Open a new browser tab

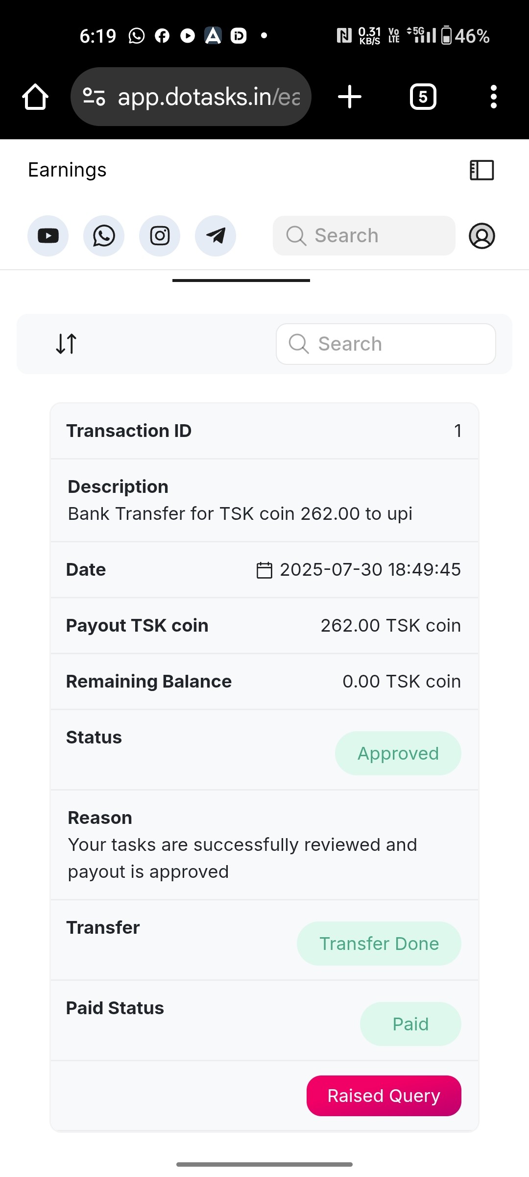(350, 97)
